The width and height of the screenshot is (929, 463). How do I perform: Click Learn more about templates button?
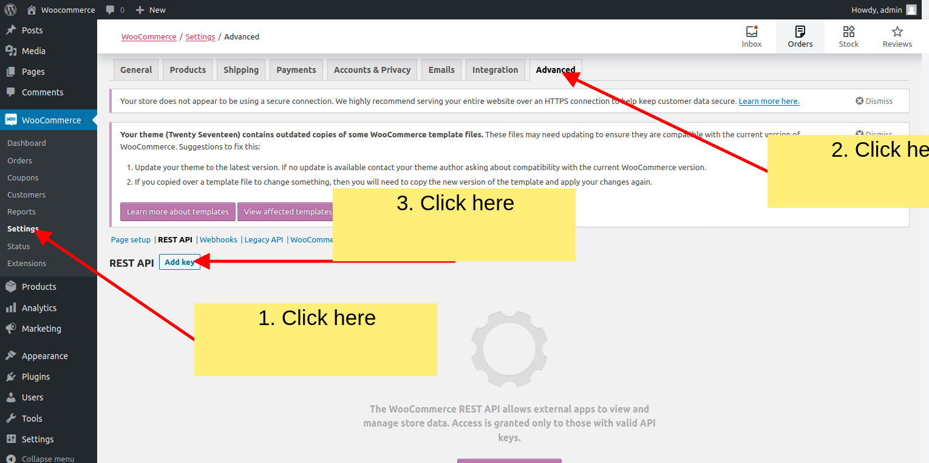coord(177,211)
